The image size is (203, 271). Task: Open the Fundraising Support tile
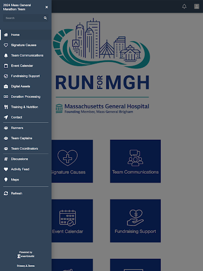click(135, 221)
